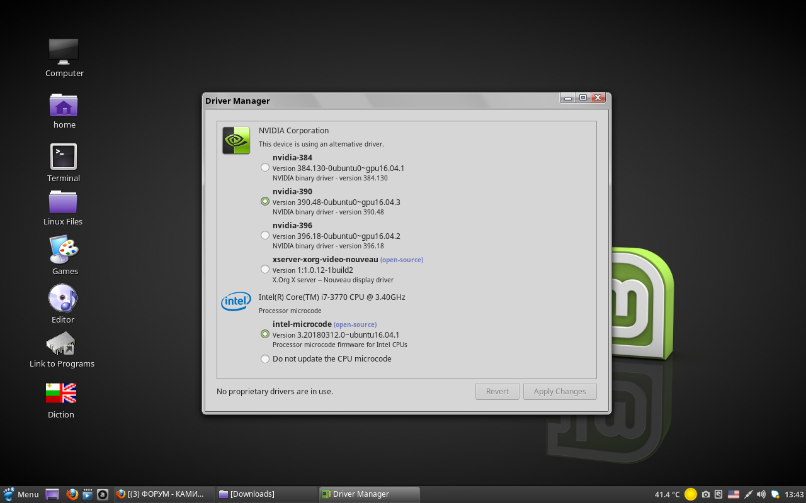Click the update manager shield icon
Viewport: 806px width, 503px height.
(x=775, y=494)
